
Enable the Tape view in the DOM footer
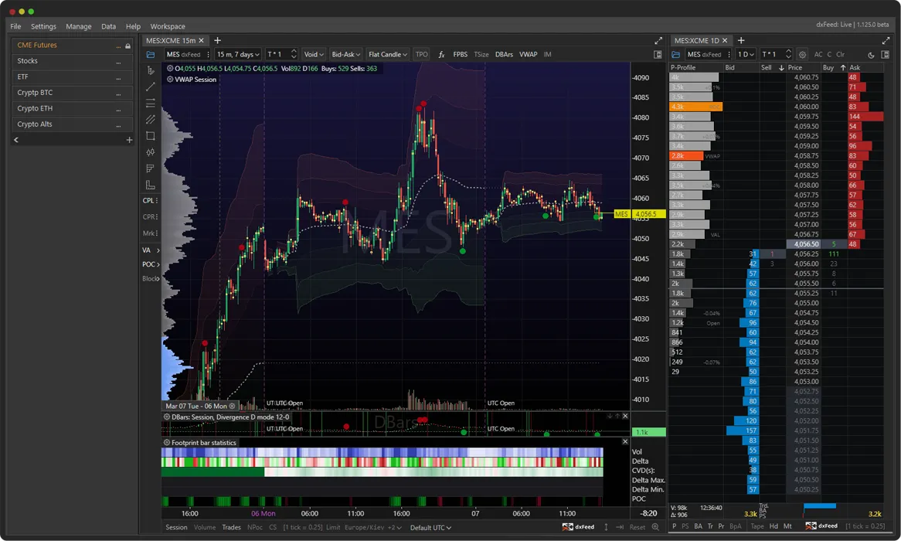[x=756, y=526]
